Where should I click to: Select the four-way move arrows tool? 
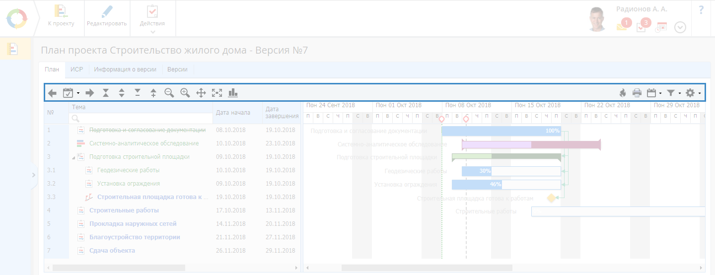click(201, 92)
